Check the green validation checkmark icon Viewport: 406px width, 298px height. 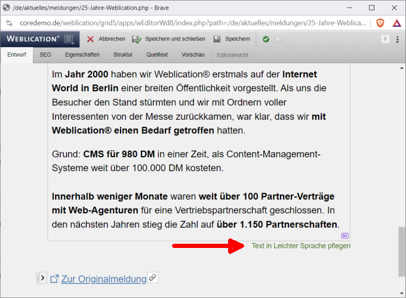[266, 39]
